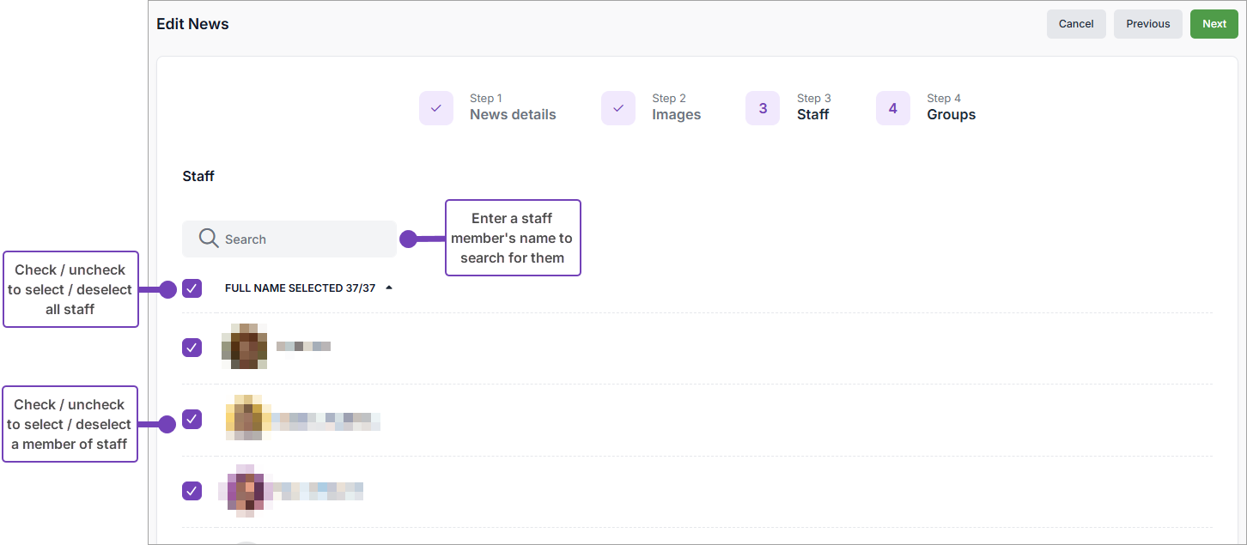The width and height of the screenshot is (1247, 545).
Task: Toggle the third staff member checkbox
Action: click(x=192, y=491)
